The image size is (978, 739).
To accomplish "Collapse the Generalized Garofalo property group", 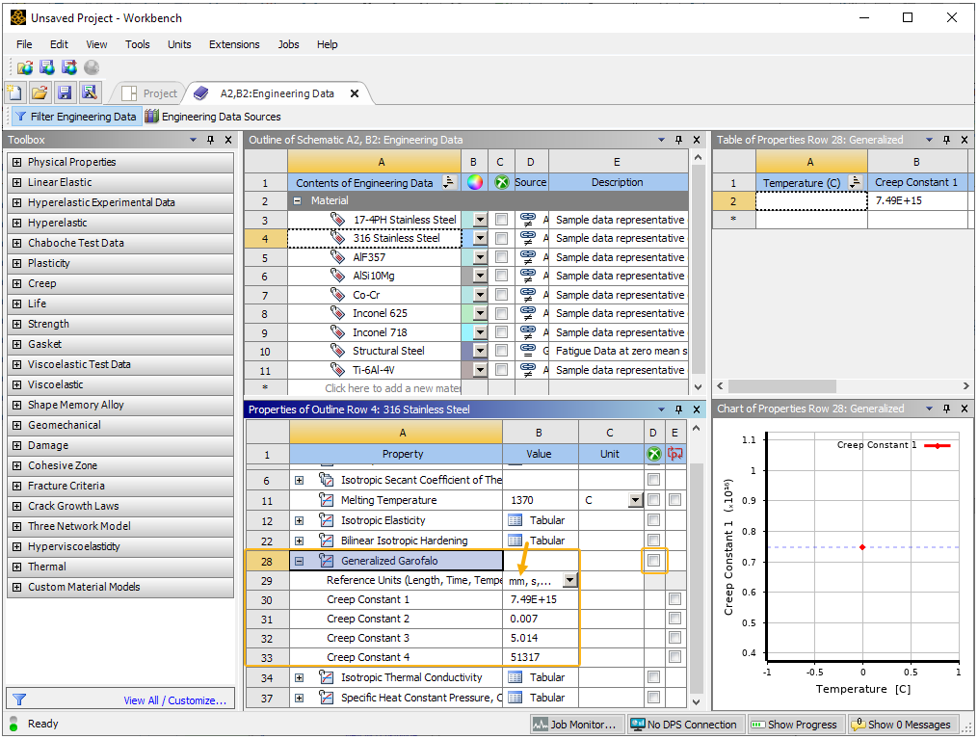I will [300, 560].
